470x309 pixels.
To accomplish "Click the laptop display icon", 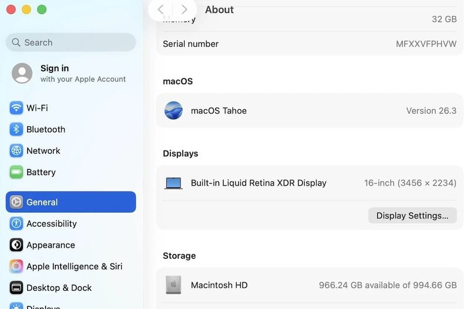I will [x=173, y=183].
